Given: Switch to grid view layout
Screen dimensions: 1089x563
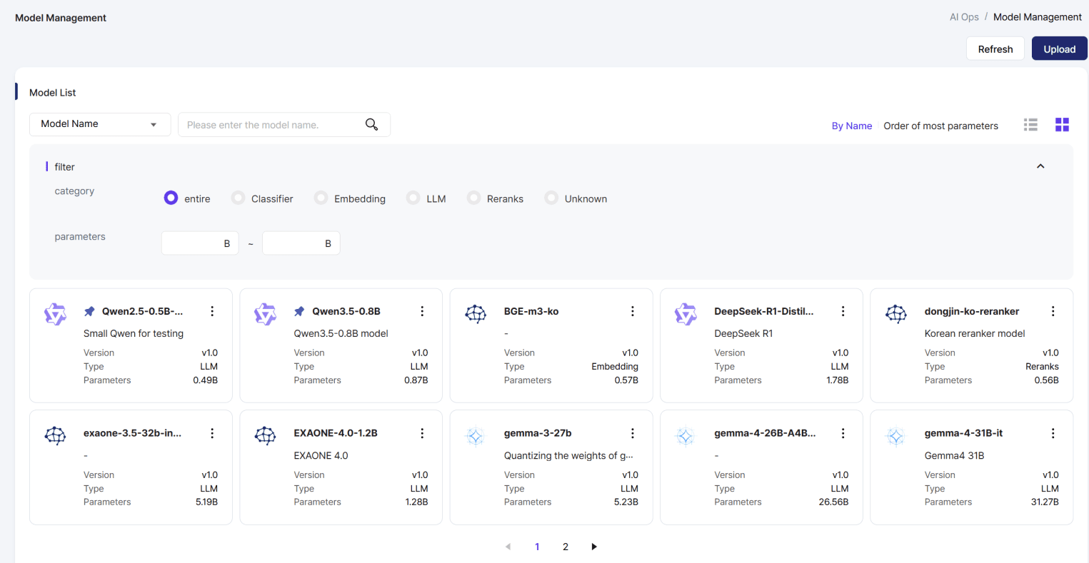Looking at the screenshot, I should (x=1062, y=125).
